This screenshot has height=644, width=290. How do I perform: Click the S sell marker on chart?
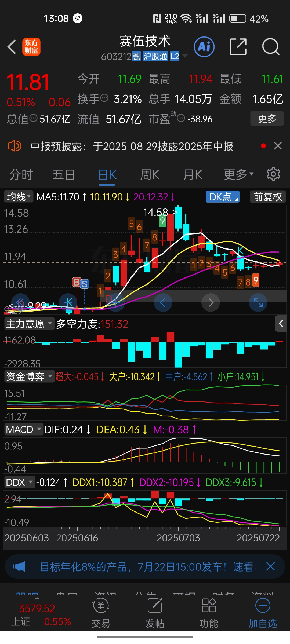[x=85, y=284]
